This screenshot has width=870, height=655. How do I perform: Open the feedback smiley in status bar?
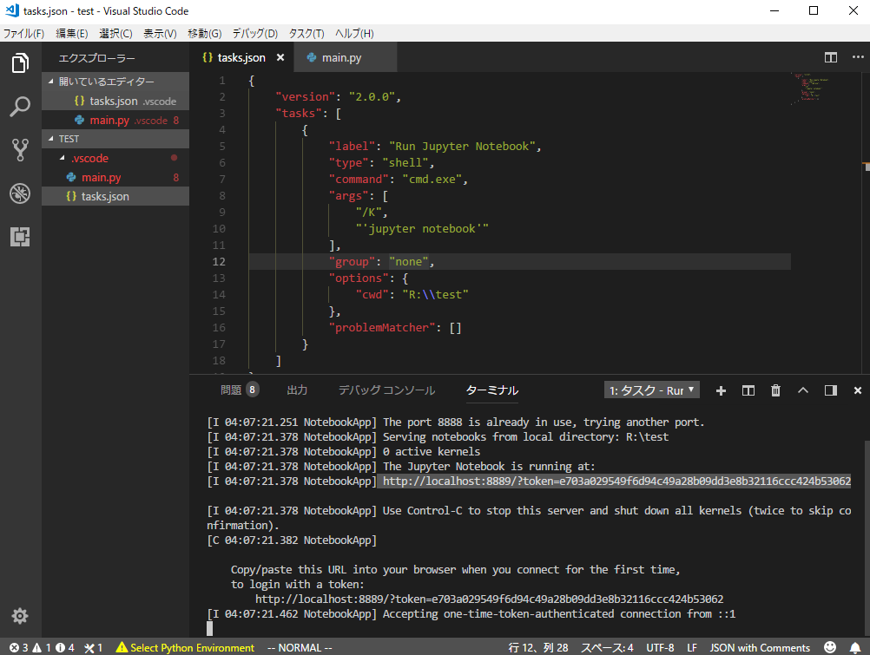[830, 647]
